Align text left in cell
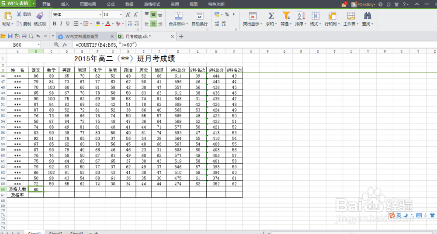The width and height of the screenshot is (437, 234). click(146, 24)
